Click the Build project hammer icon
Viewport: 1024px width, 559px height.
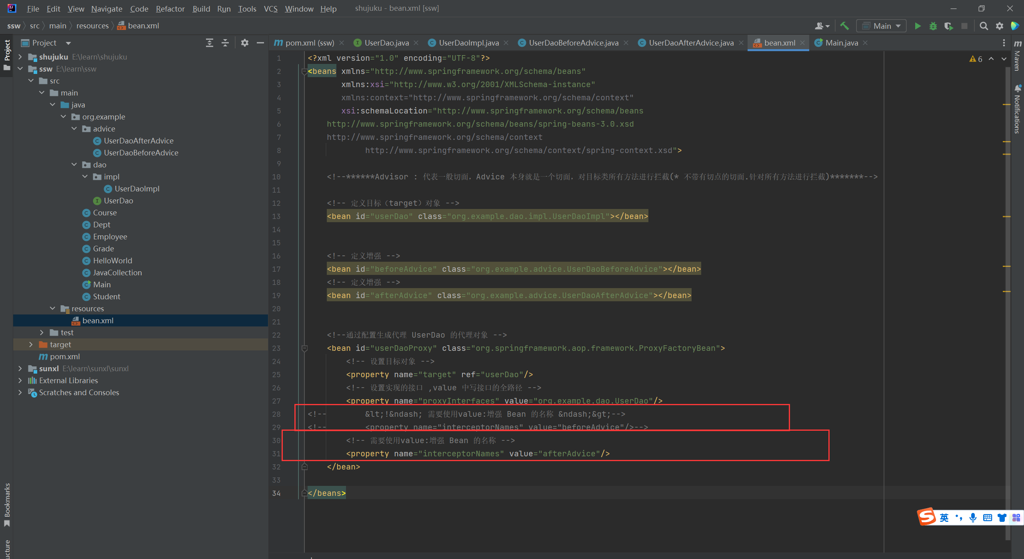pos(844,26)
